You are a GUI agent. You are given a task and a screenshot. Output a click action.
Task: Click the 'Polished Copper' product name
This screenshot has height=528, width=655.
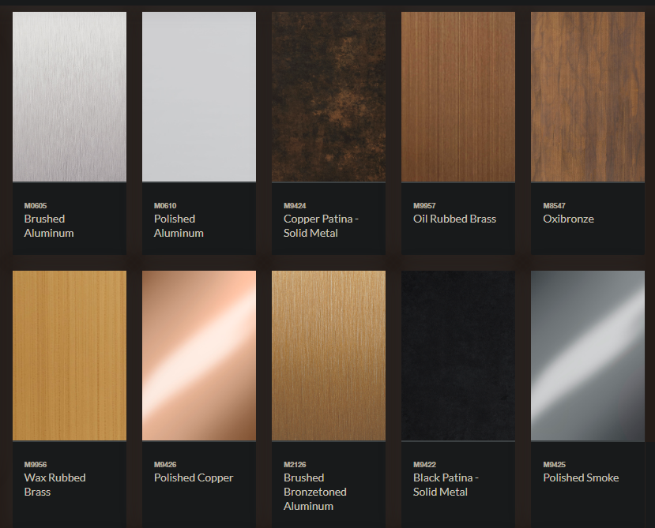(194, 477)
